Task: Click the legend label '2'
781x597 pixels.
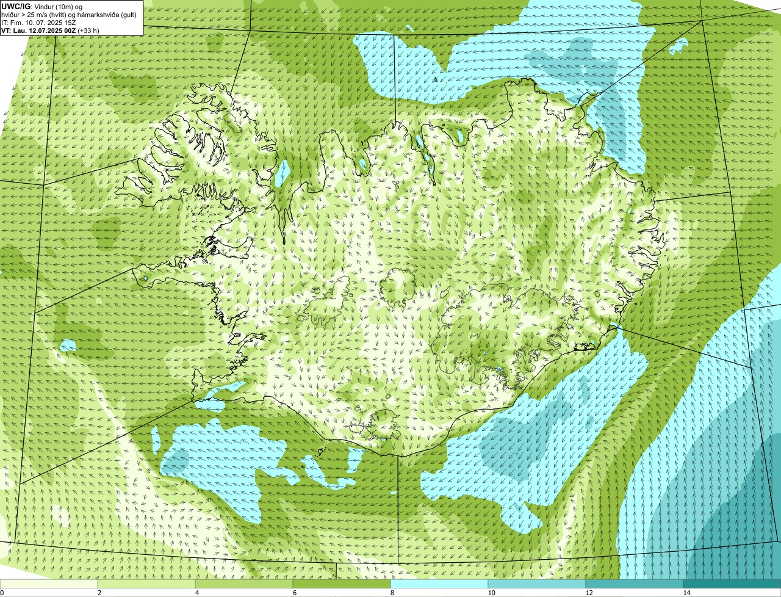Action: click(x=99, y=593)
